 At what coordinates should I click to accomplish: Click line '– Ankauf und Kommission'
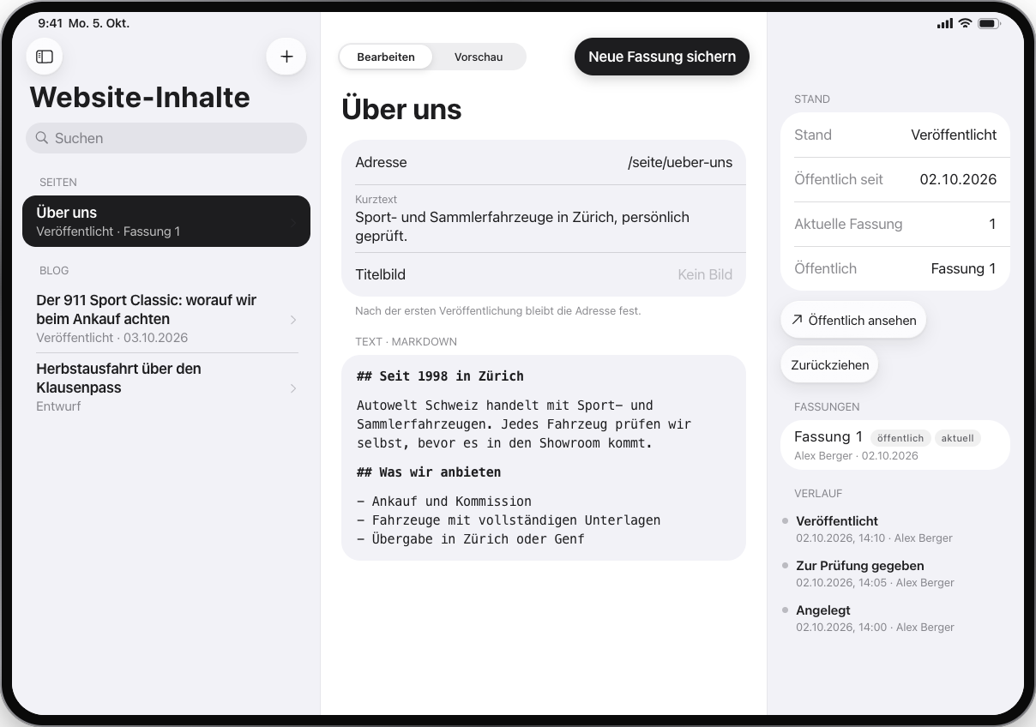click(444, 502)
